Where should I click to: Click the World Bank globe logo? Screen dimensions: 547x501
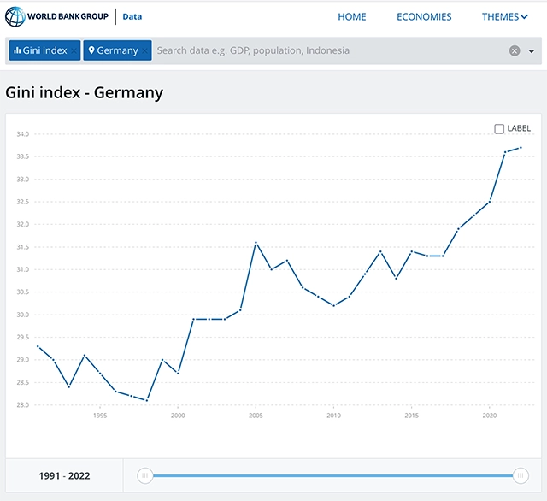click(15, 16)
